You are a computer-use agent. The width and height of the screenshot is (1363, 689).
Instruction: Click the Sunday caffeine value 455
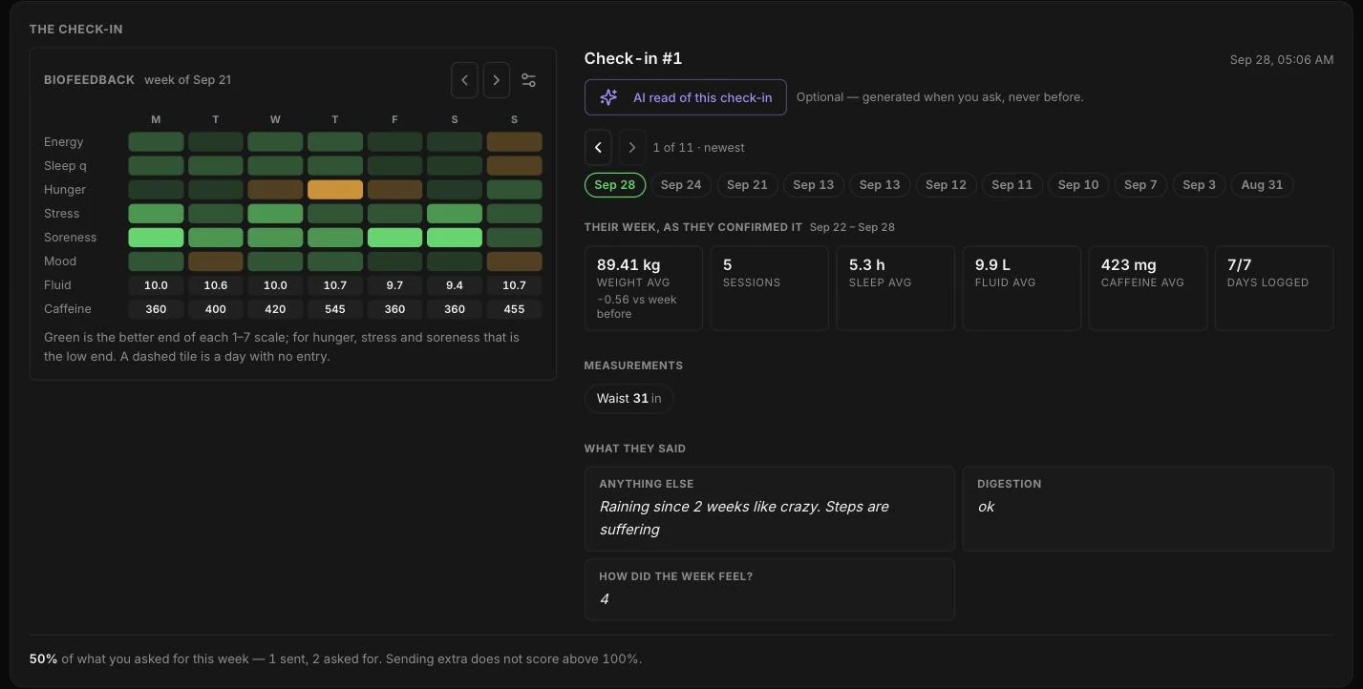[x=514, y=309]
